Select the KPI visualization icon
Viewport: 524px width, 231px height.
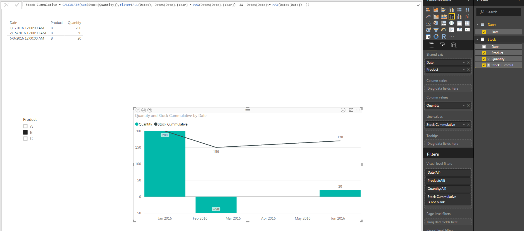[467, 30]
